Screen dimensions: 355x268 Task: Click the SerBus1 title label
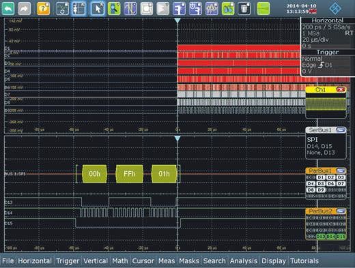pyautogui.click(x=320, y=130)
